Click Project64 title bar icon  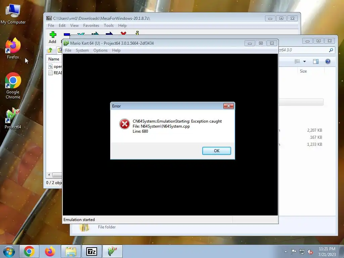(x=66, y=43)
